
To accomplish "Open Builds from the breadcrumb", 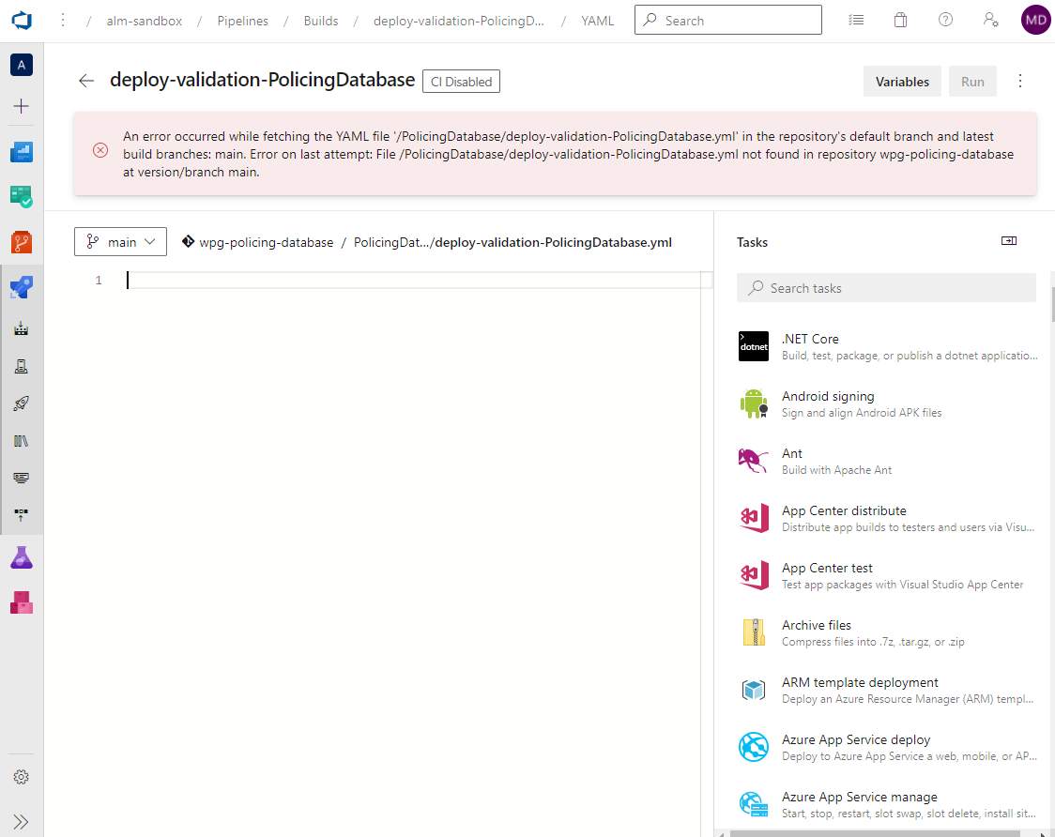I will click(320, 20).
